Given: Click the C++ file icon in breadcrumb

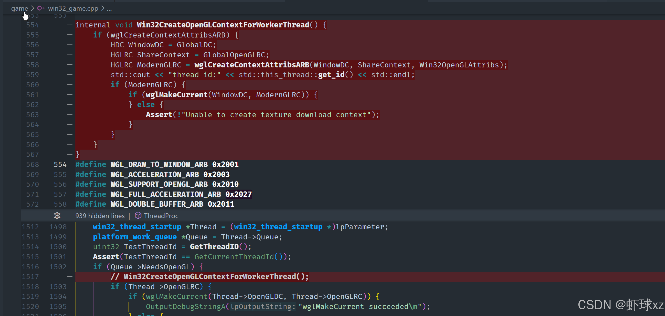Looking at the screenshot, I should pyautogui.click(x=41, y=8).
